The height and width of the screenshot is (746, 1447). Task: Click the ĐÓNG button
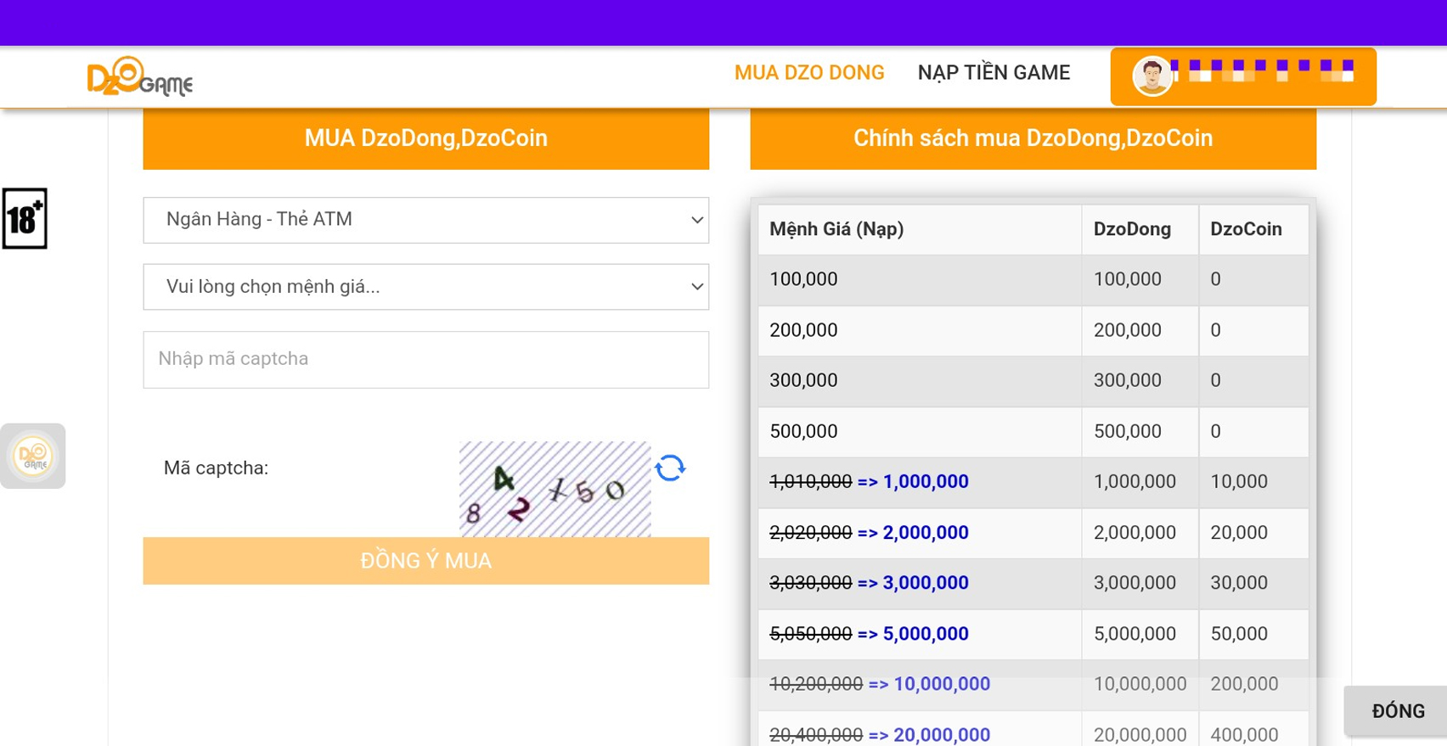click(x=1398, y=711)
